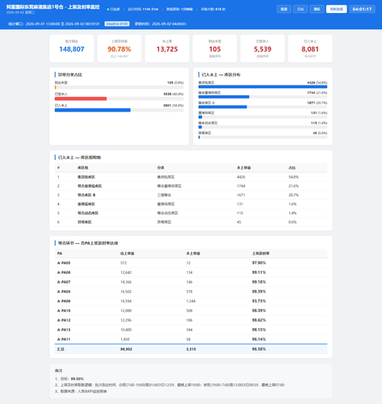This screenshot has height=404, width=382.
Task: Click table cell 4426 in row 1
Action: click(241, 177)
